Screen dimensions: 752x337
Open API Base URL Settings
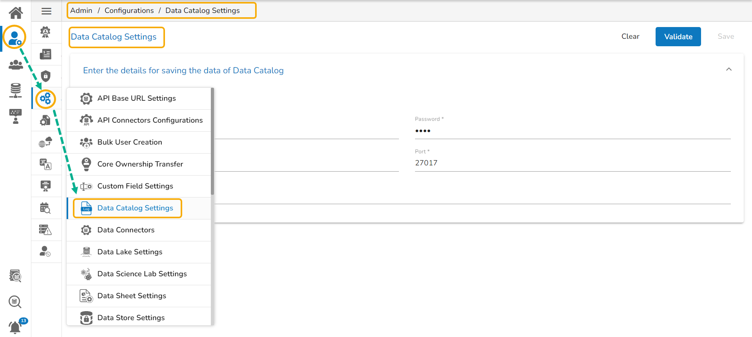[136, 98]
